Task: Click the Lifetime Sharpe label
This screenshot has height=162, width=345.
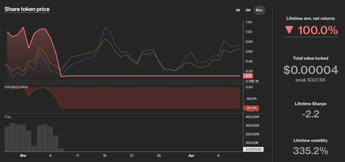Action: [310, 104]
